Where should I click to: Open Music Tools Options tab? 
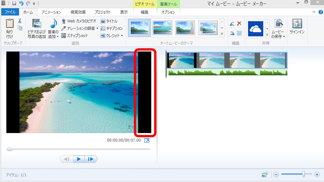[168, 12]
